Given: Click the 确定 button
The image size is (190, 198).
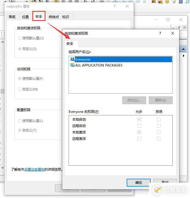Looking at the screenshot, I should (139, 182).
